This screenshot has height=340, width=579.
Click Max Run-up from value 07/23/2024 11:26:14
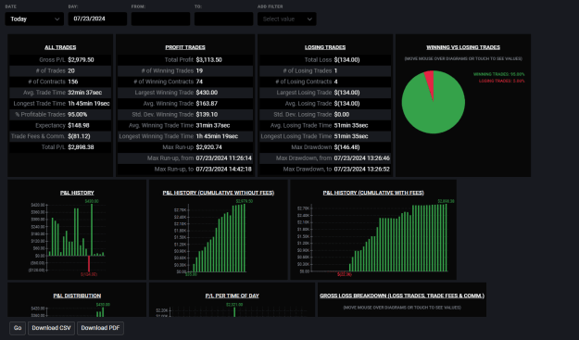tap(224, 158)
